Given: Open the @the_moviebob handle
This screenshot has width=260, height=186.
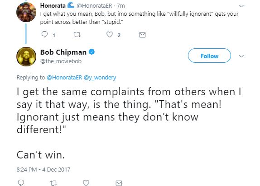Looking at the screenshot, I should tap(61, 61).
